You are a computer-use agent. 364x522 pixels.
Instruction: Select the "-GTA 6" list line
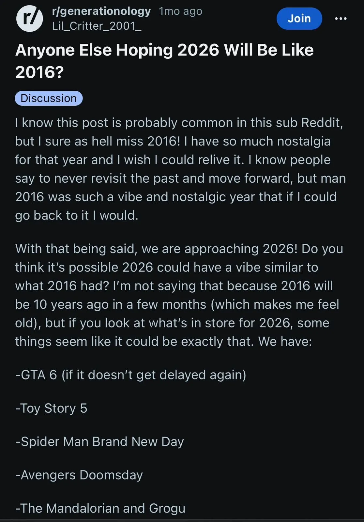(x=36, y=375)
